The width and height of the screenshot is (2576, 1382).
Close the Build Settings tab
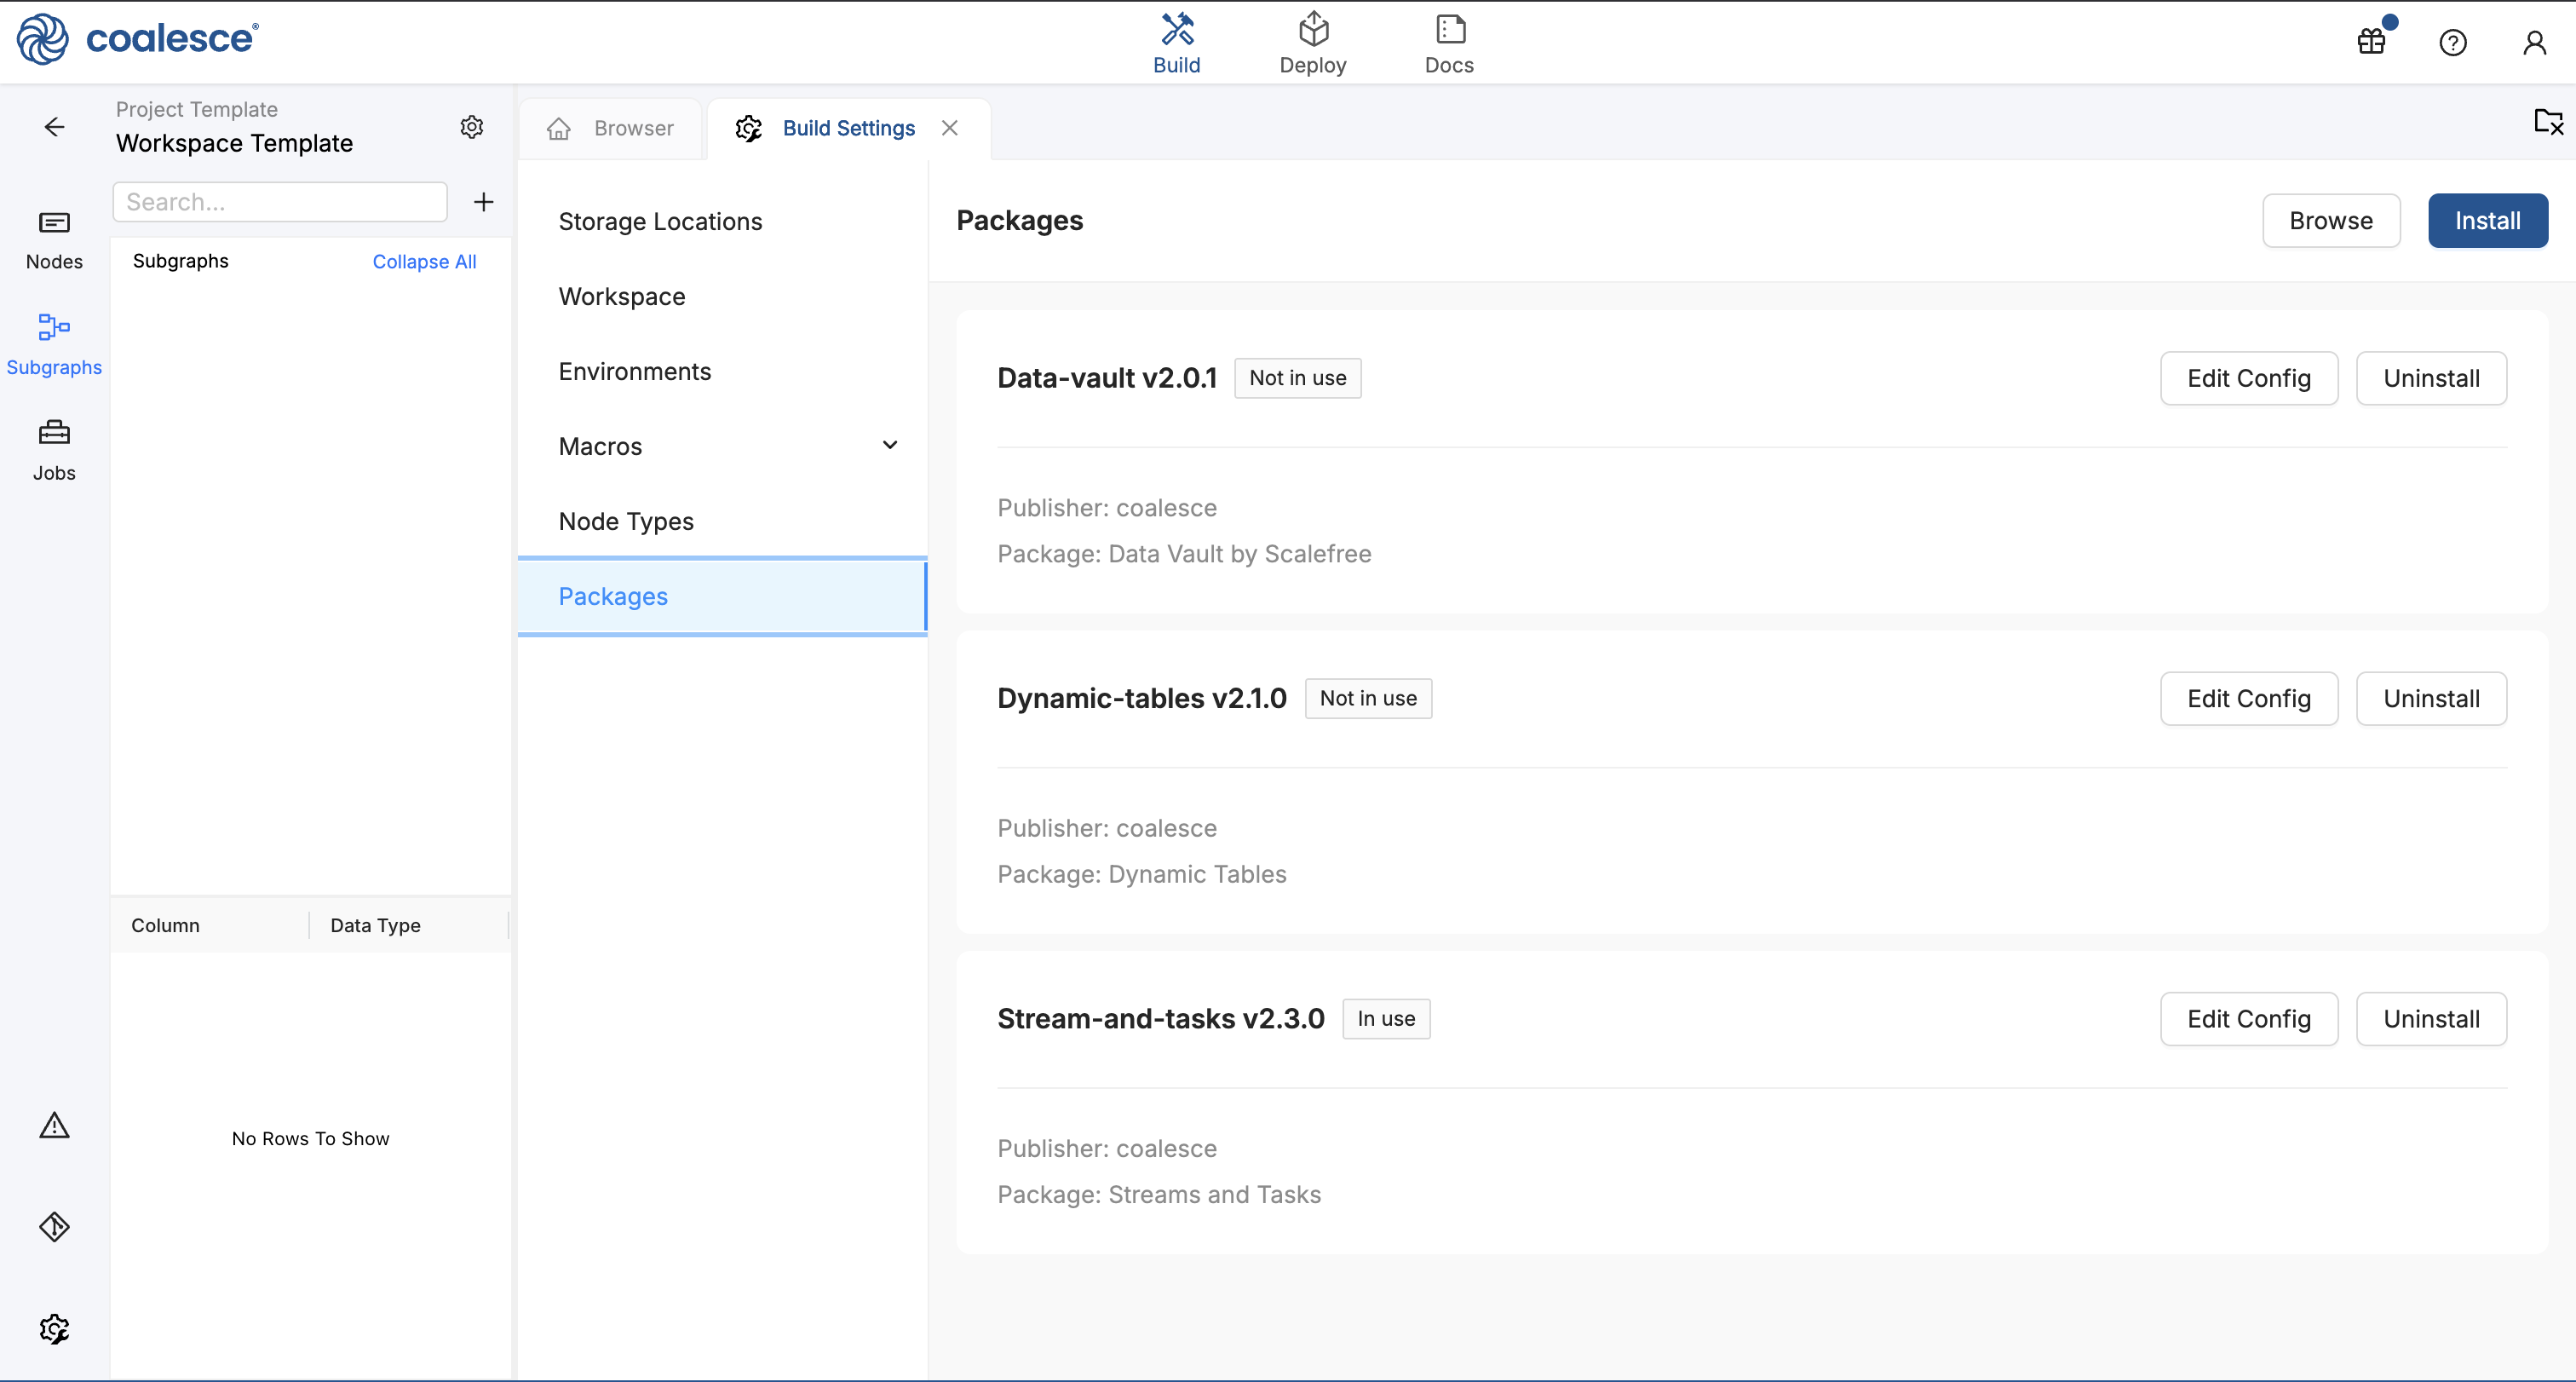point(950,128)
